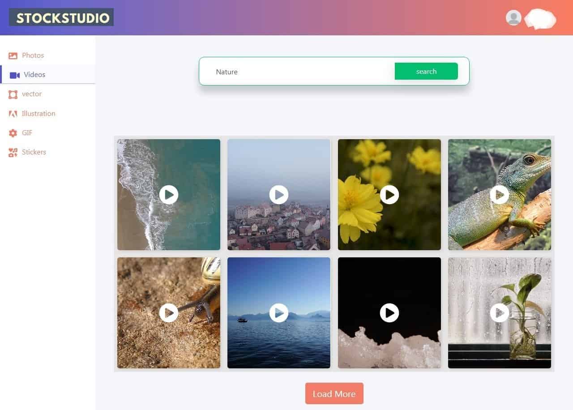573x410 pixels.
Task: Play the yellow flowers video
Action: tap(389, 195)
